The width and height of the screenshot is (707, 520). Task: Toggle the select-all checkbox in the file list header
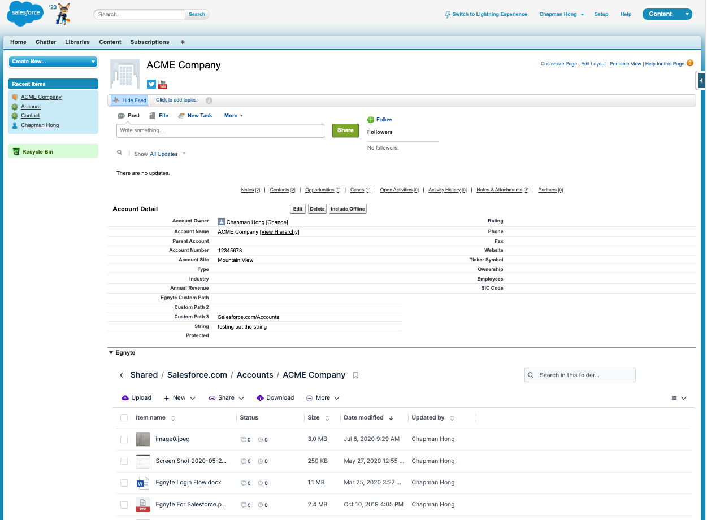(124, 418)
